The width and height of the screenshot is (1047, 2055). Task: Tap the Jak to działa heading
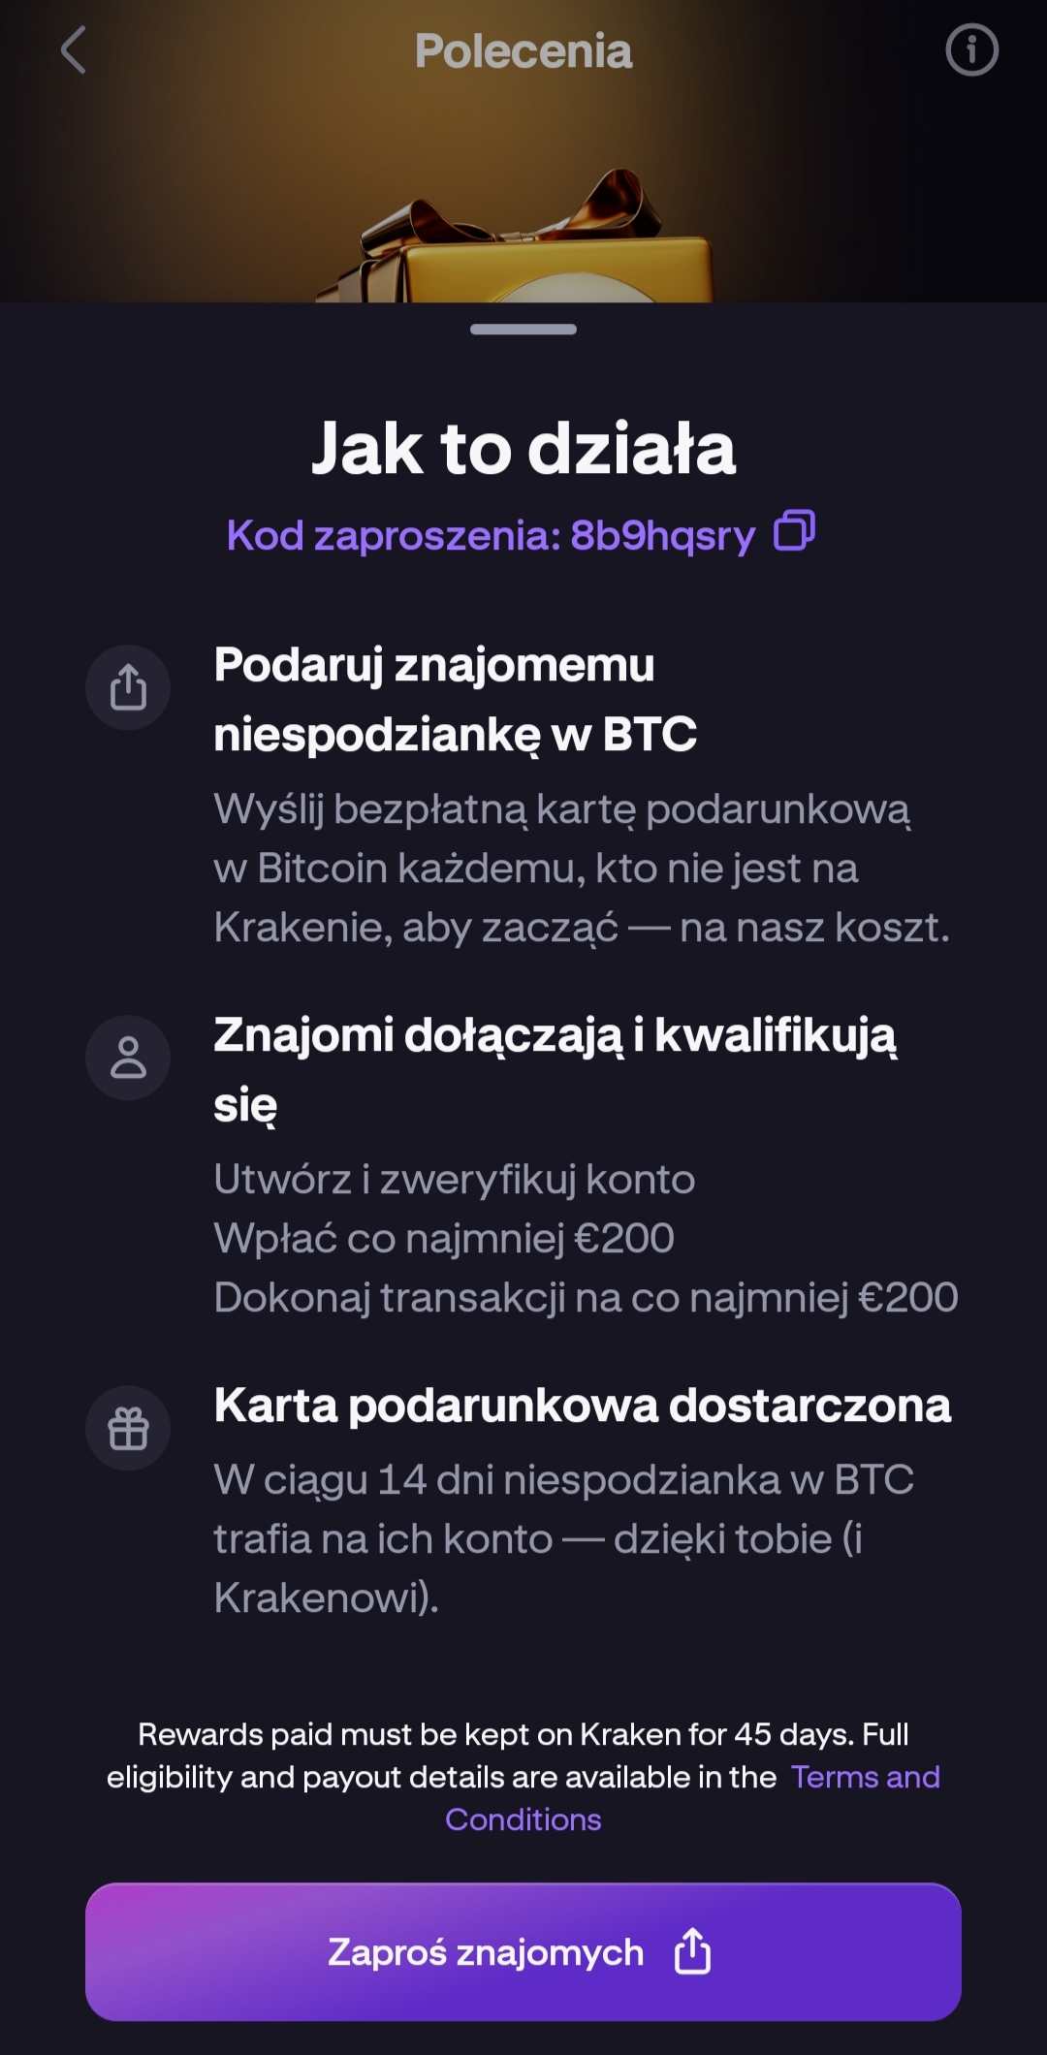523,449
